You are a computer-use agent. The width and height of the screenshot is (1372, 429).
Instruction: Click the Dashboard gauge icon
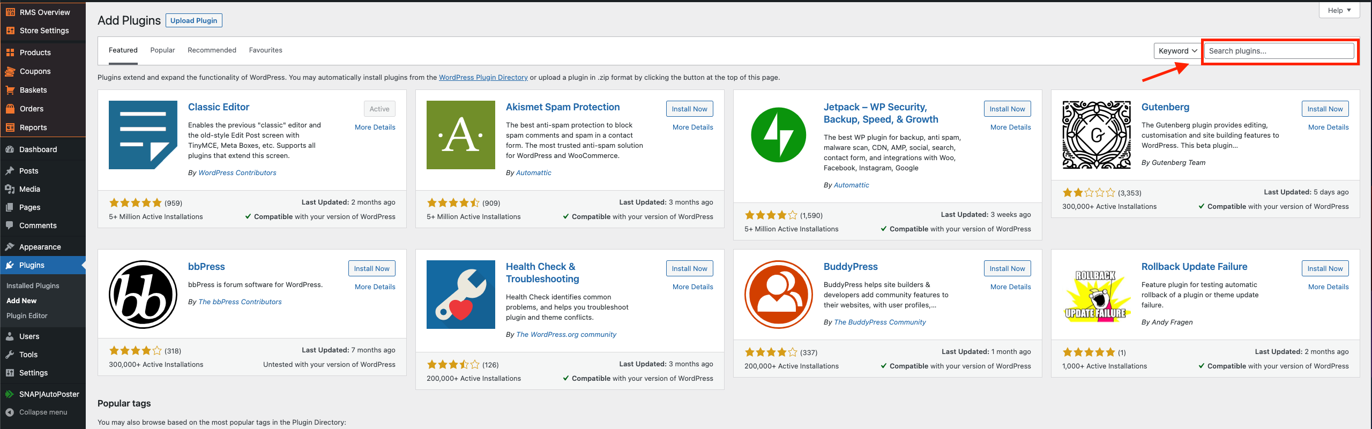(10, 149)
